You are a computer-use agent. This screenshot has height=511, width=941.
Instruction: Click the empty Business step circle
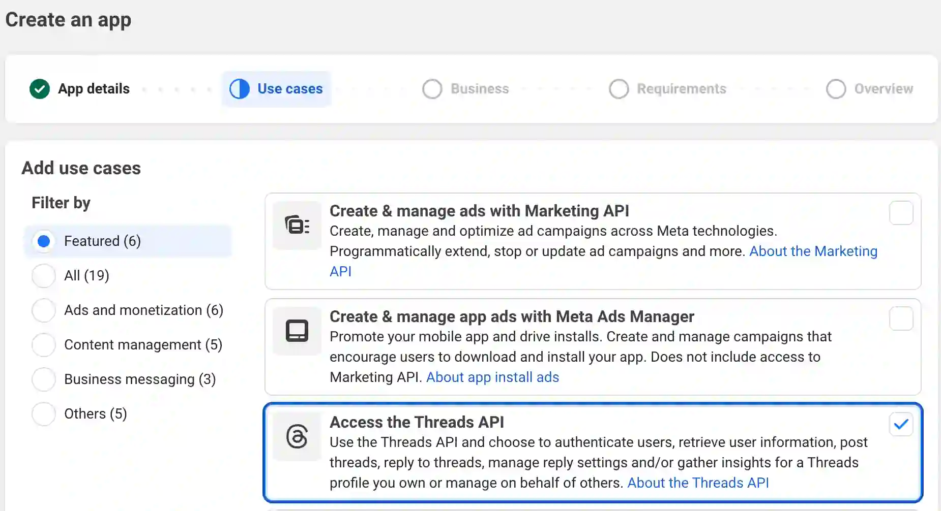[x=432, y=89]
